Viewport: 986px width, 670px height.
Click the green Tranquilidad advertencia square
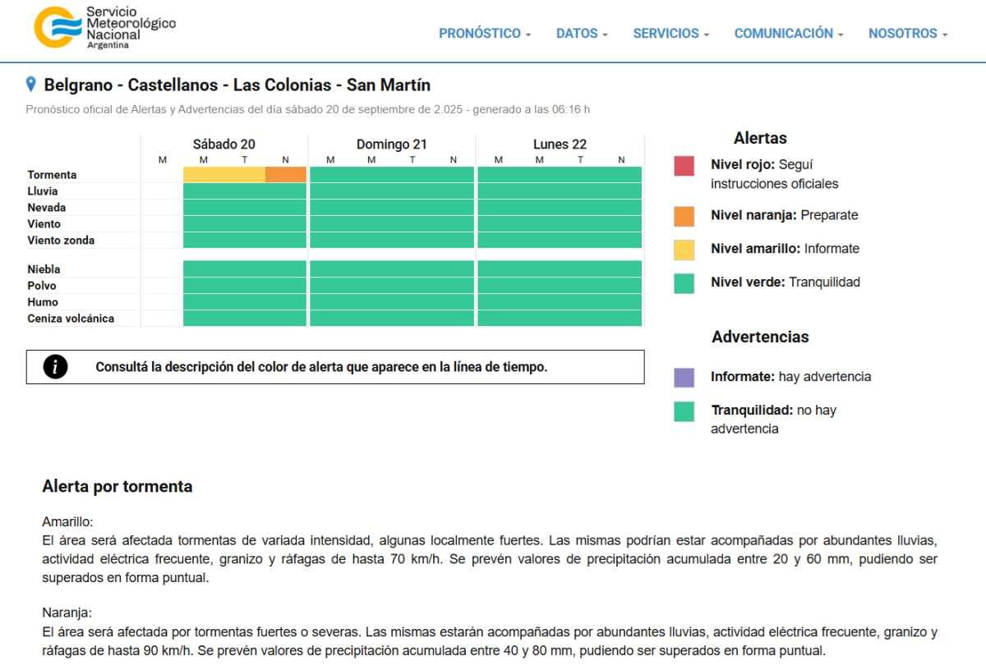684,411
